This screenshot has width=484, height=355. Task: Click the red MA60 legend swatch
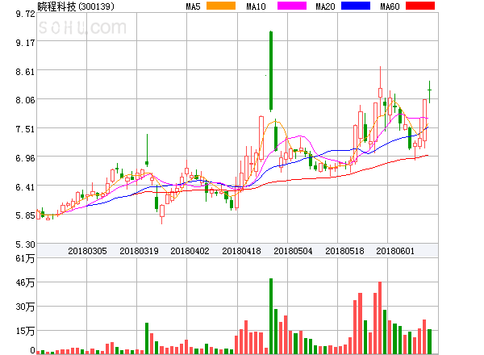(420, 6)
